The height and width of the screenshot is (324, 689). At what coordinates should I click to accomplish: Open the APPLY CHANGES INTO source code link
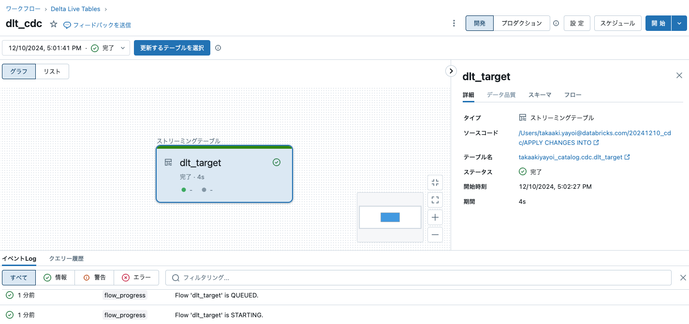pyautogui.click(x=594, y=138)
